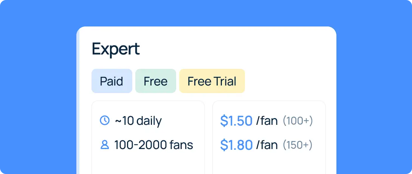
Task: Click white card area right of Expert heading
Action: 237,49
